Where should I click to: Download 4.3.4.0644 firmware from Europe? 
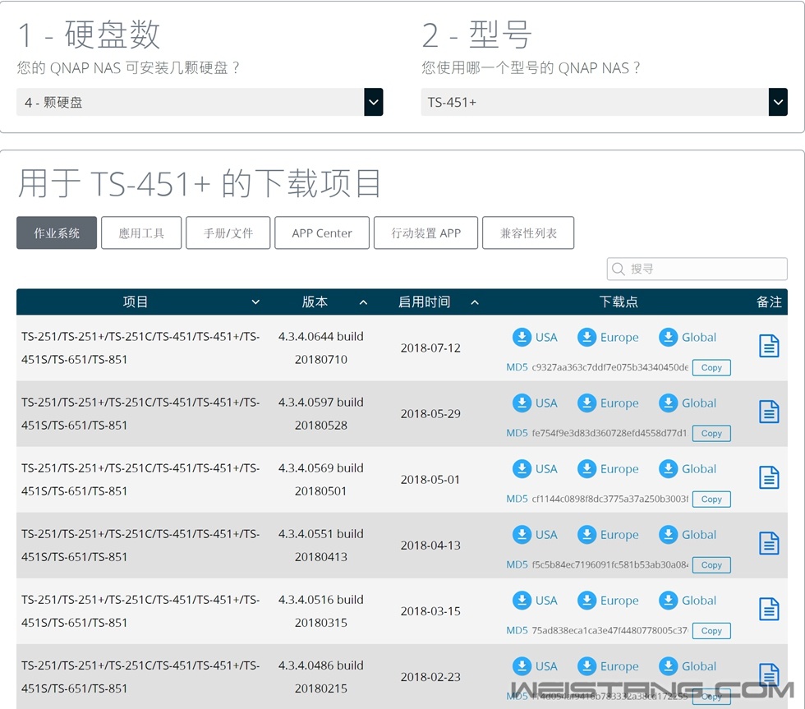pyautogui.click(x=608, y=338)
